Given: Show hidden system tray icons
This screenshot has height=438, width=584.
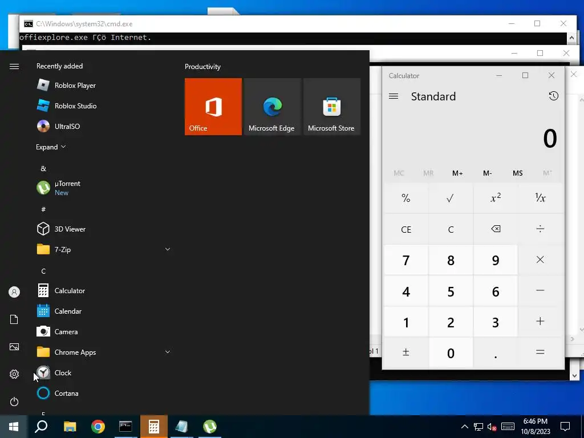Looking at the screenshot, I should coord(464,427).
